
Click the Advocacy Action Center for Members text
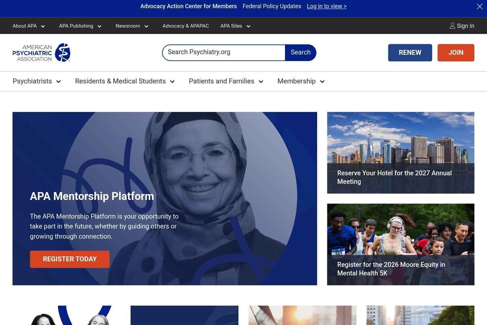[x=189, y=6]
